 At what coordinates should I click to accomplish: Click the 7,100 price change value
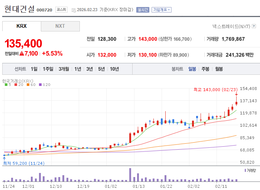[x=31, y=53]
